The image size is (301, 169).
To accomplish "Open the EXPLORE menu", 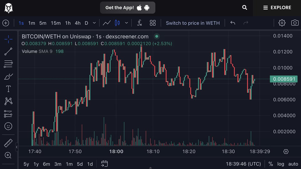I will (277, 8).
